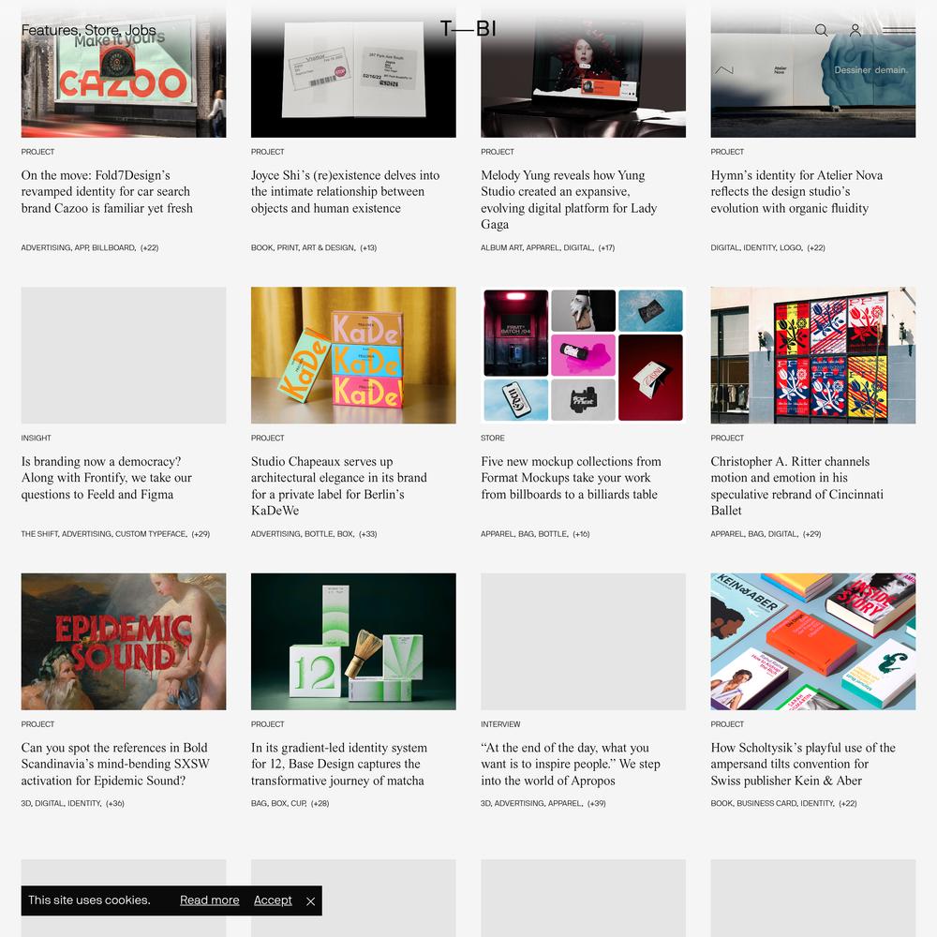Follow the Read more cookie link
This screenshot has width=937, height=937.
209,900
